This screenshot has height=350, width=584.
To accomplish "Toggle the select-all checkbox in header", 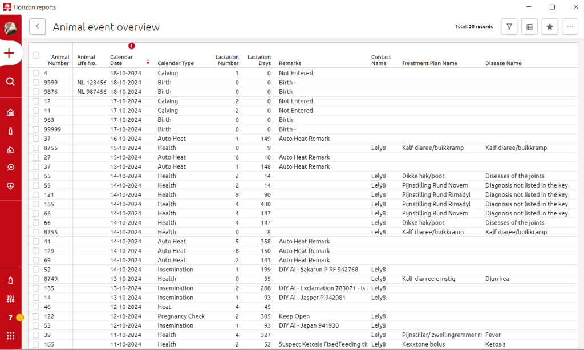I will [36, 55].
